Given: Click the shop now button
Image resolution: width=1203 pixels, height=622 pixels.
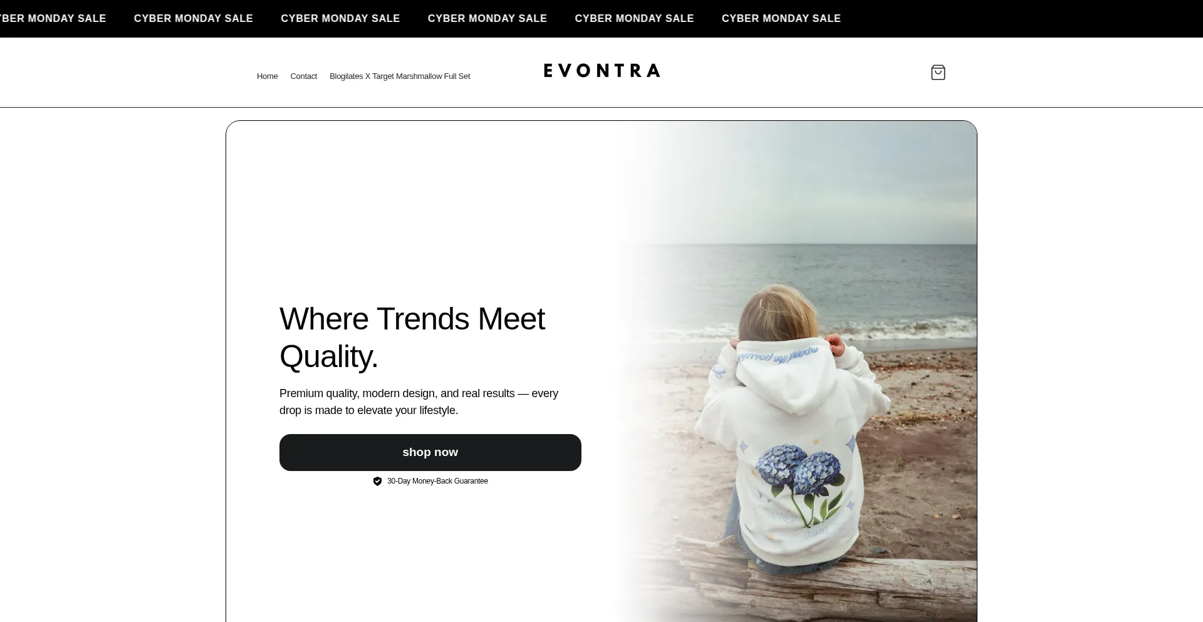Looking at the screenshot, I should click(x=430, y=452).
